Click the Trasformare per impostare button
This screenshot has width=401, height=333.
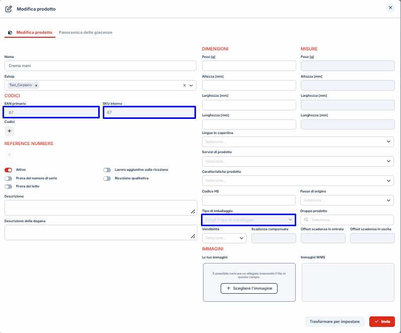[x=335, y=321]
